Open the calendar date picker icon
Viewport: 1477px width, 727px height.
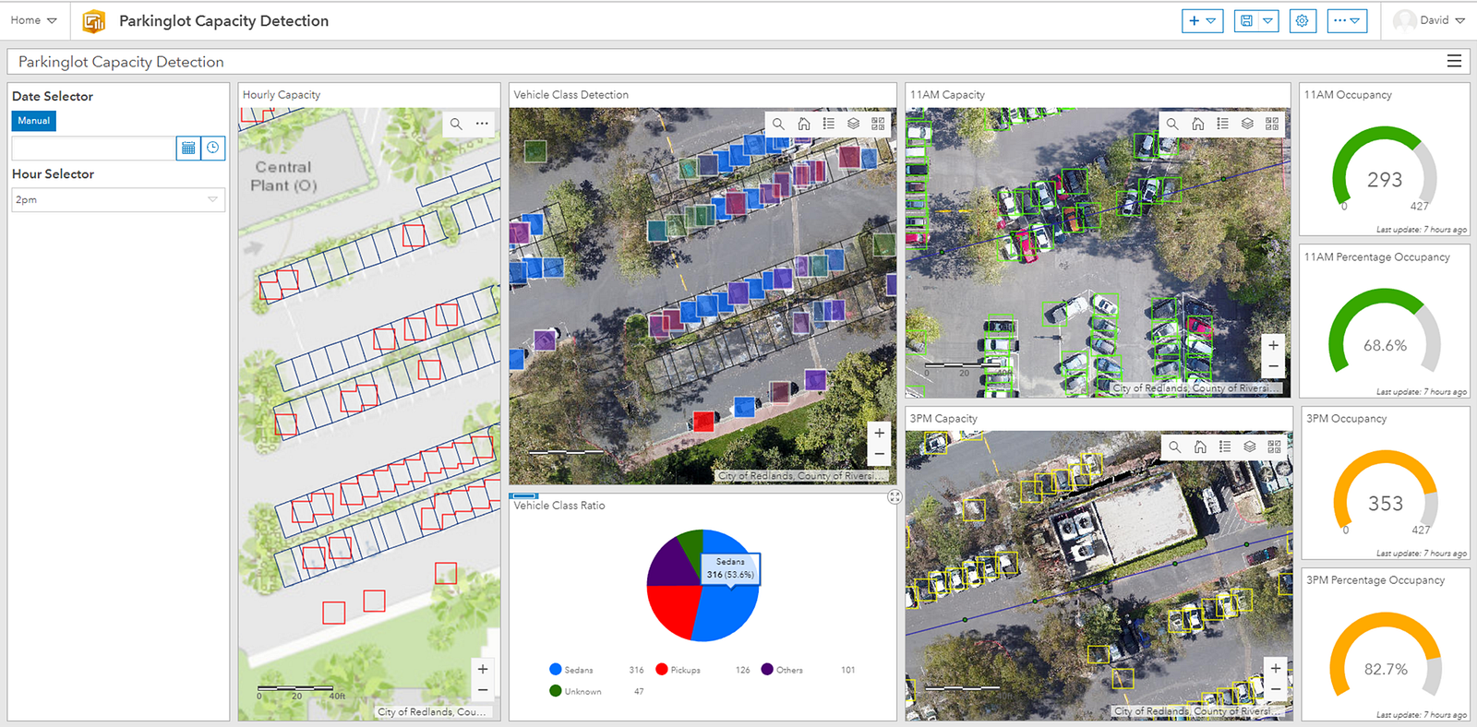coord(188,149)
